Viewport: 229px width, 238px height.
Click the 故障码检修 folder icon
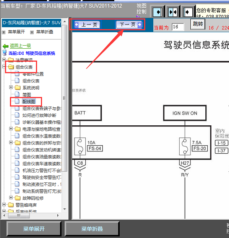pos(18,198)
